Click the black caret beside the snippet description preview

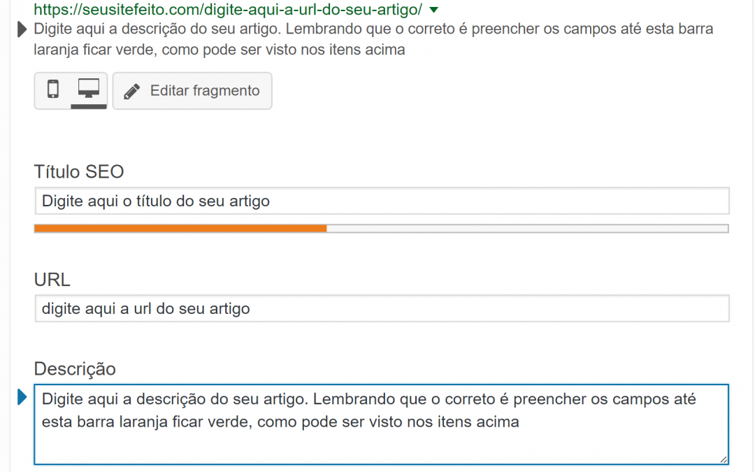coord(22,29)
